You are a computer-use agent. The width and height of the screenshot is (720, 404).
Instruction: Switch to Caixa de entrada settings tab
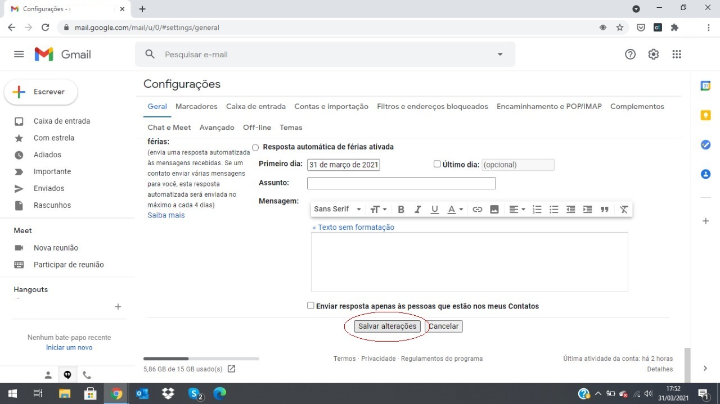click(256, 106)
